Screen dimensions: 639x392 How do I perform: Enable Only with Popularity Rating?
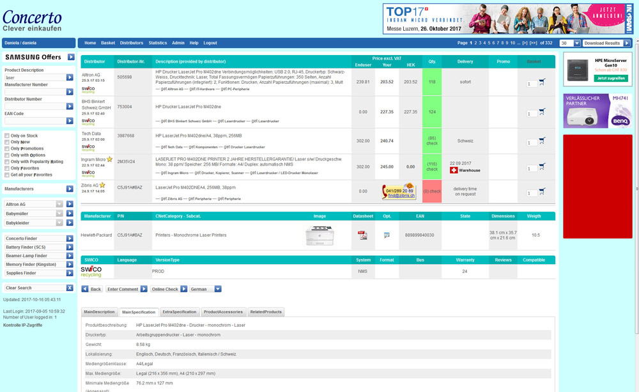click(x=6, y=162)
